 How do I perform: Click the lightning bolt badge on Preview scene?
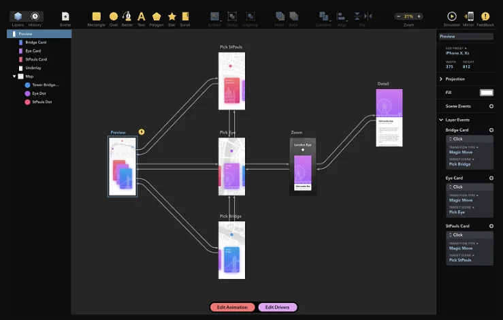click(142, 132)
